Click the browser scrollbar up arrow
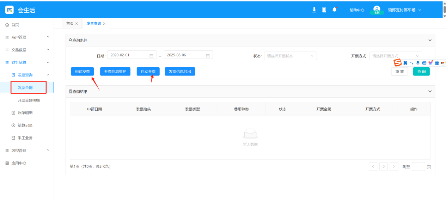The image size is (446, 203). [x=444, y=3]
